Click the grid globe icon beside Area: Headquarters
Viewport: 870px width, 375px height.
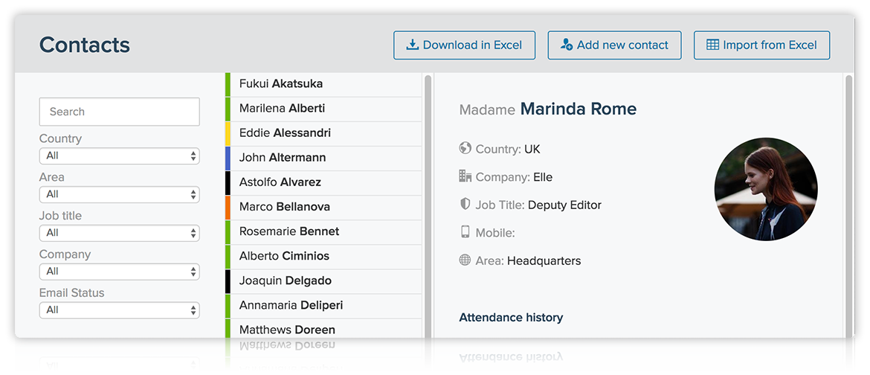click(x=465, y=260)
